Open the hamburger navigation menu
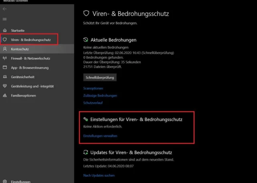The image size is (257, 183). pos(4,19)
